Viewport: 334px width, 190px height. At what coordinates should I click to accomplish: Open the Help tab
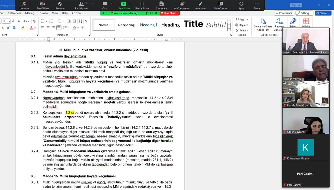(65, 13)
